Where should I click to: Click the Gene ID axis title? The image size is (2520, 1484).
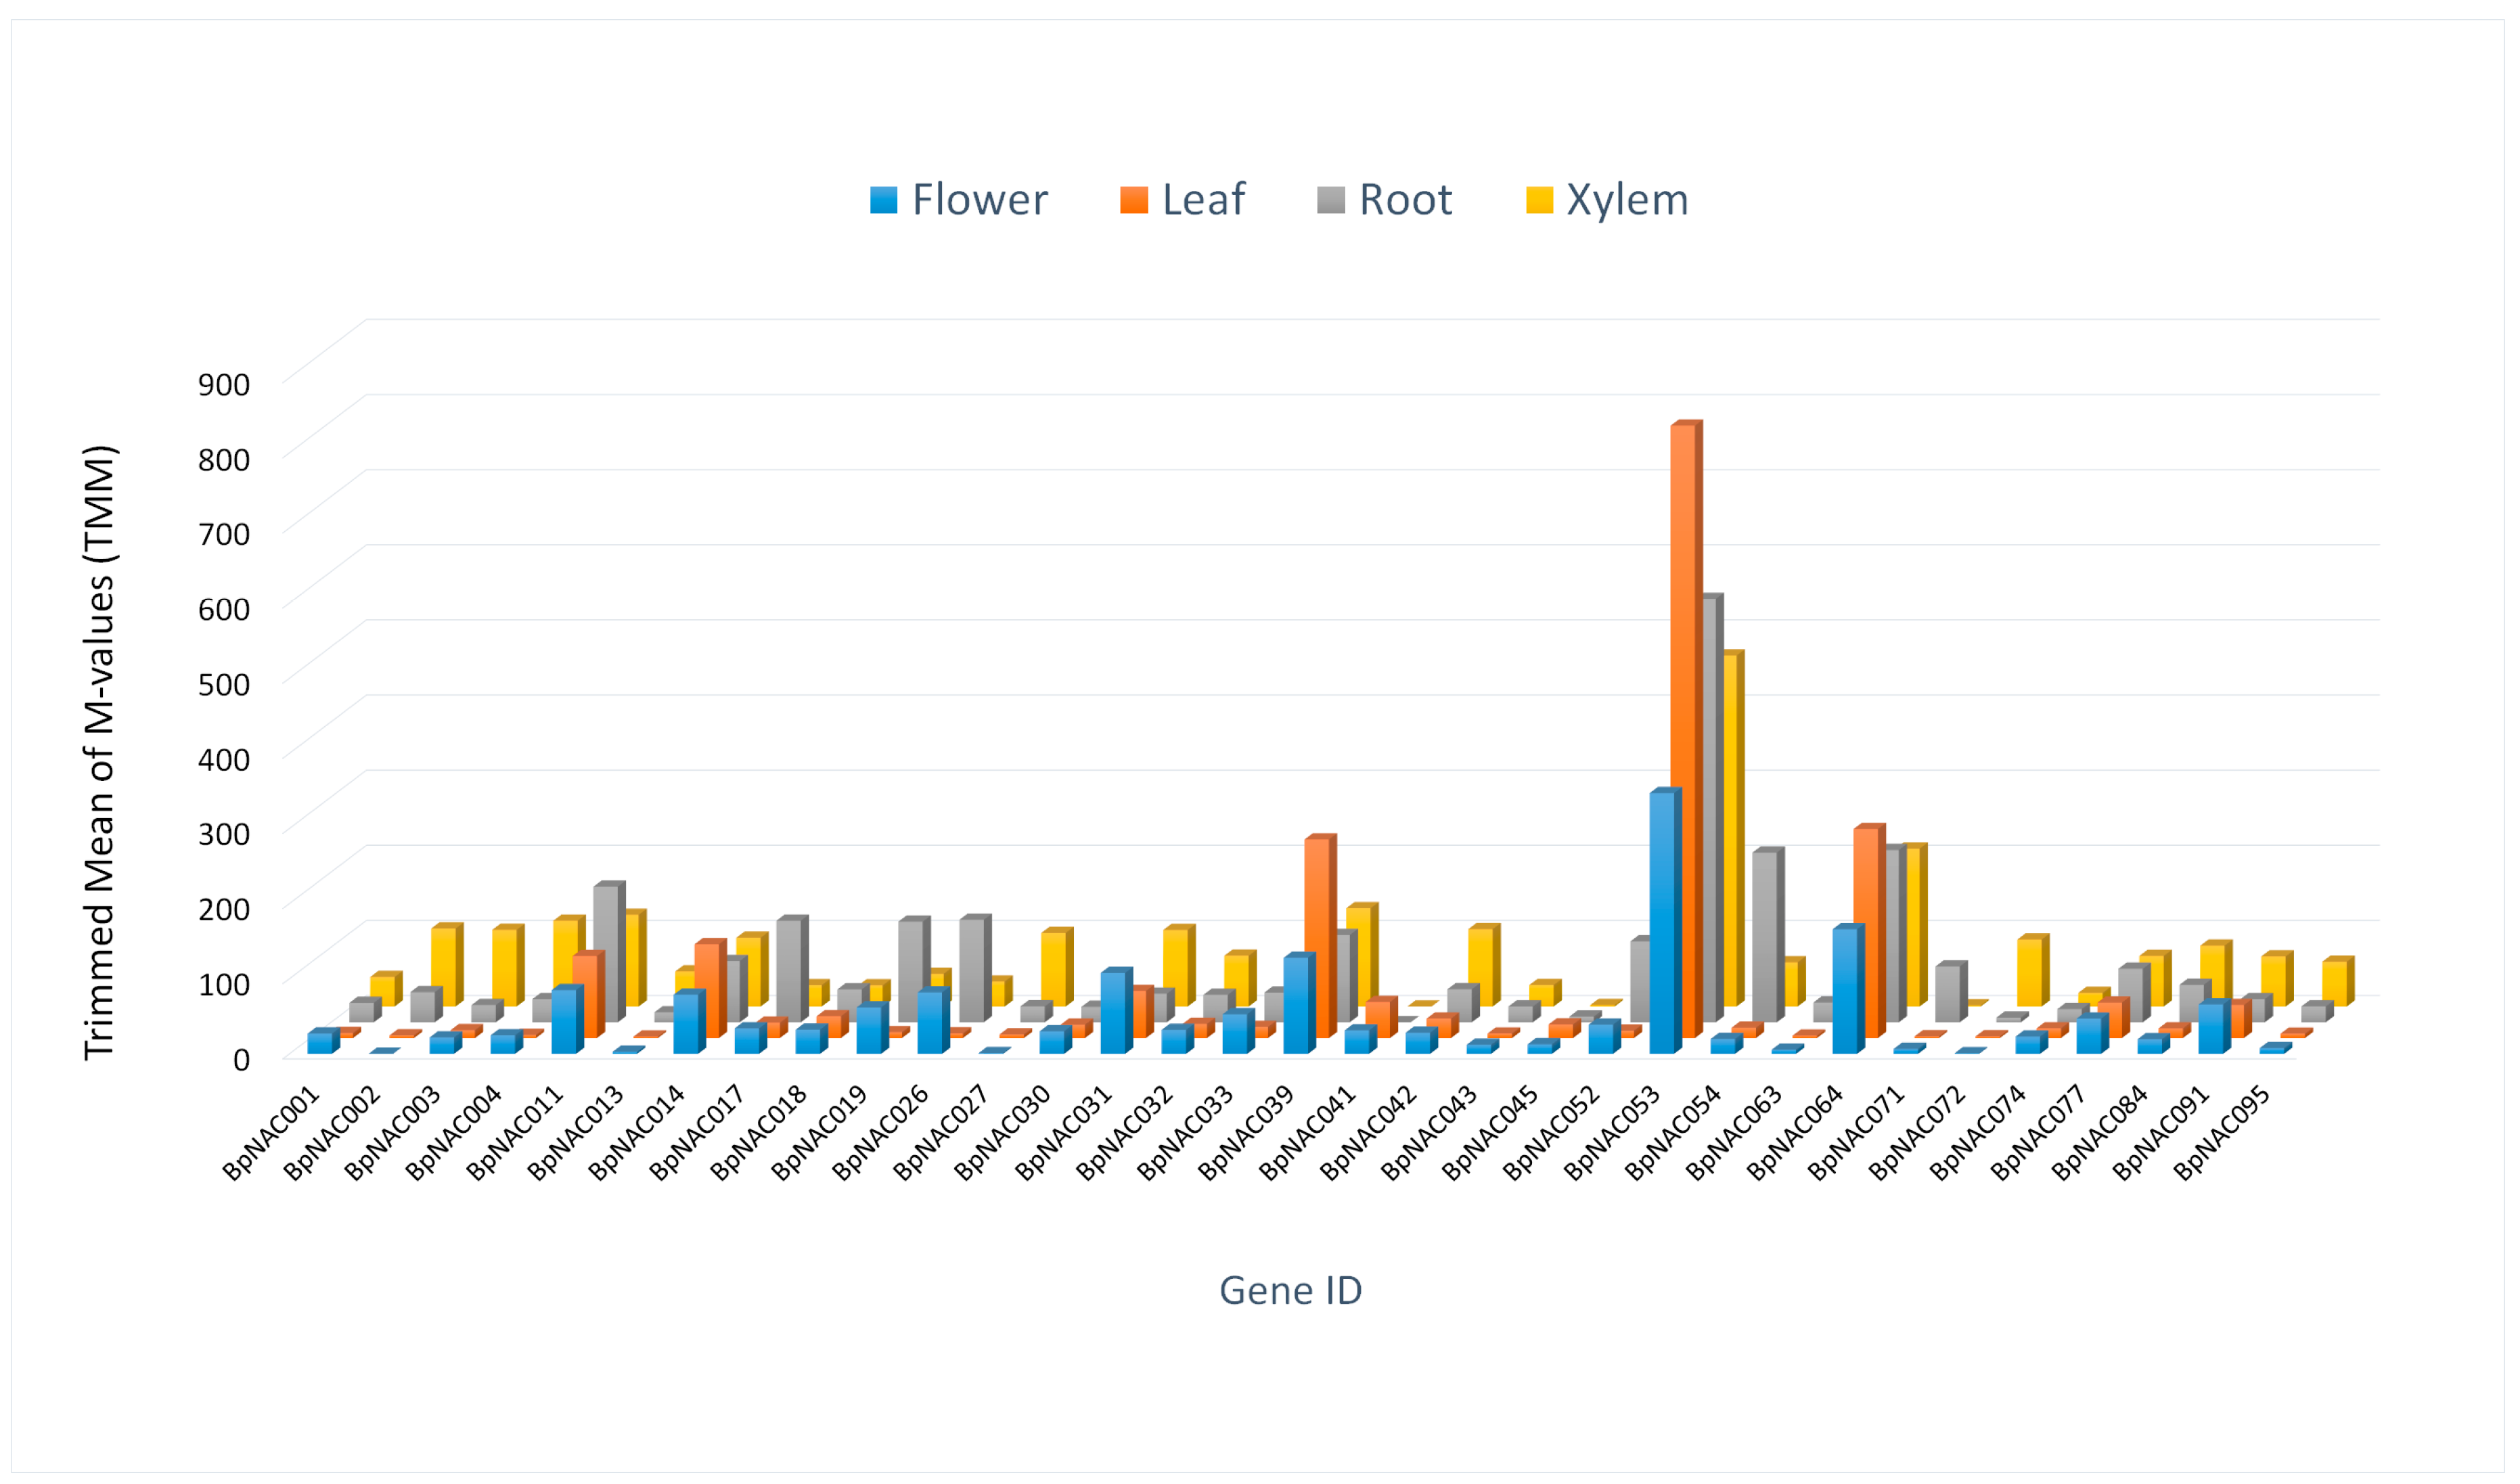[1290, 1290]
